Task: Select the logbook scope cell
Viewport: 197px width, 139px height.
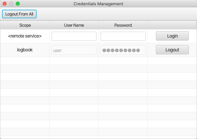Action: pos(25,50)
